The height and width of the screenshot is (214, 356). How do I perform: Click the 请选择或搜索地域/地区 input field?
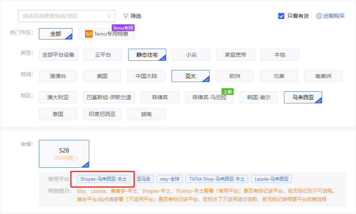click(61, 16)
